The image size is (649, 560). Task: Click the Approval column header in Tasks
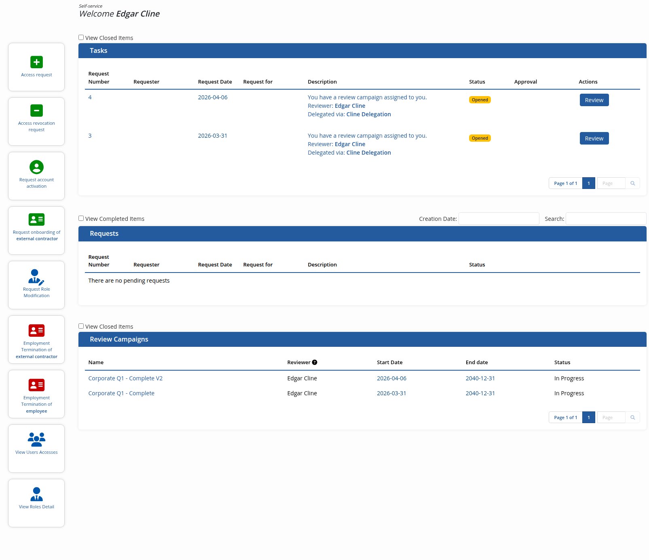pyautogui.click(x=526, y=82)
